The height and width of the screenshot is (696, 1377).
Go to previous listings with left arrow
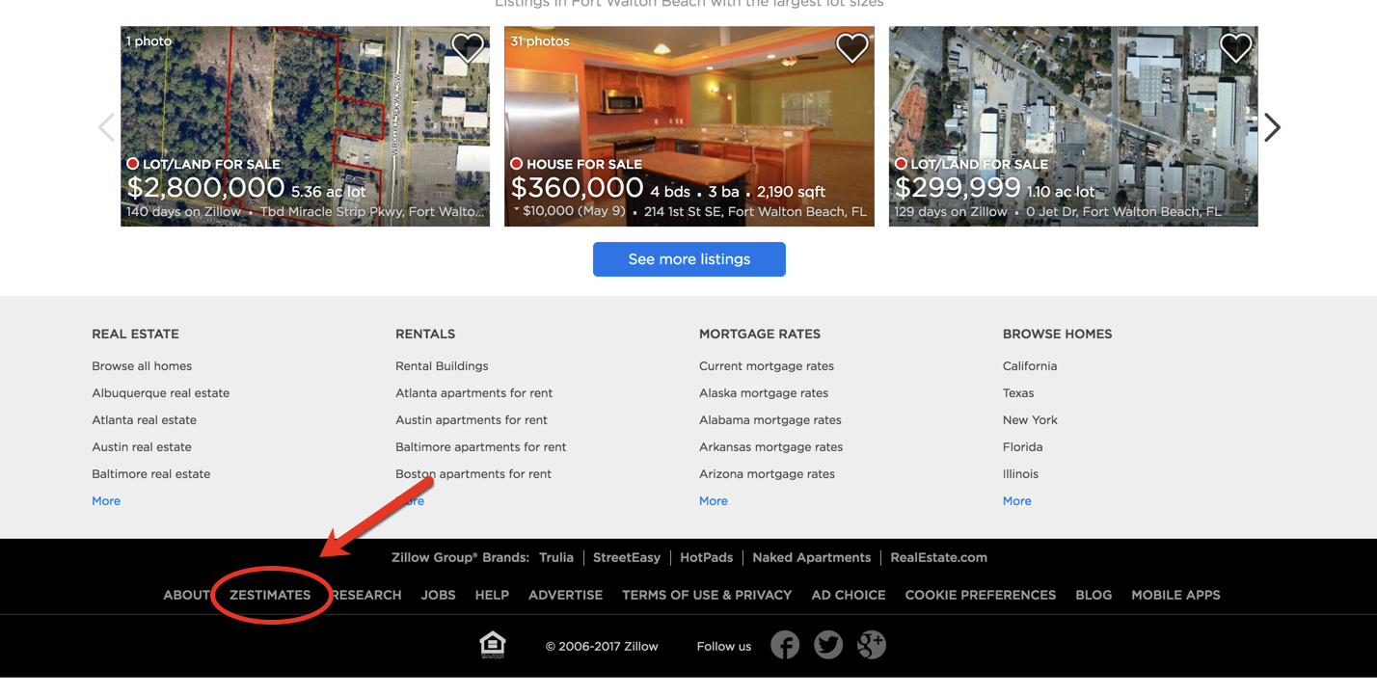(106, 127)
